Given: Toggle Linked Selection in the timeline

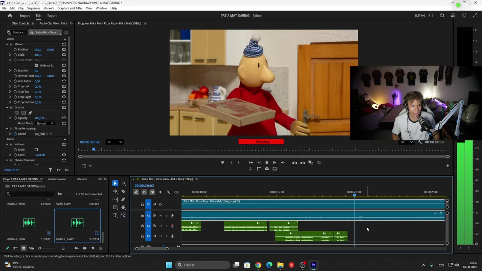Looking at the screenshot, I should [x=152, y=192].
